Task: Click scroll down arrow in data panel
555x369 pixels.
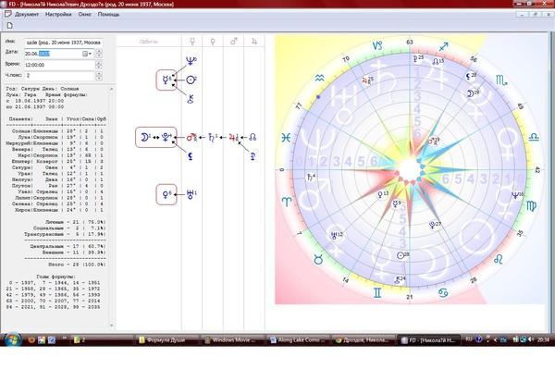Action: 112,326
